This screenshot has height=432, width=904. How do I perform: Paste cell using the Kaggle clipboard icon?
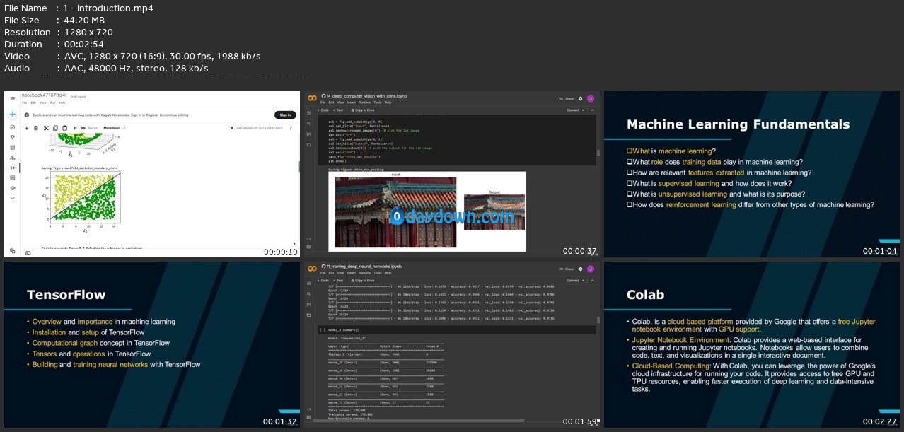click(x=64, y=128)
